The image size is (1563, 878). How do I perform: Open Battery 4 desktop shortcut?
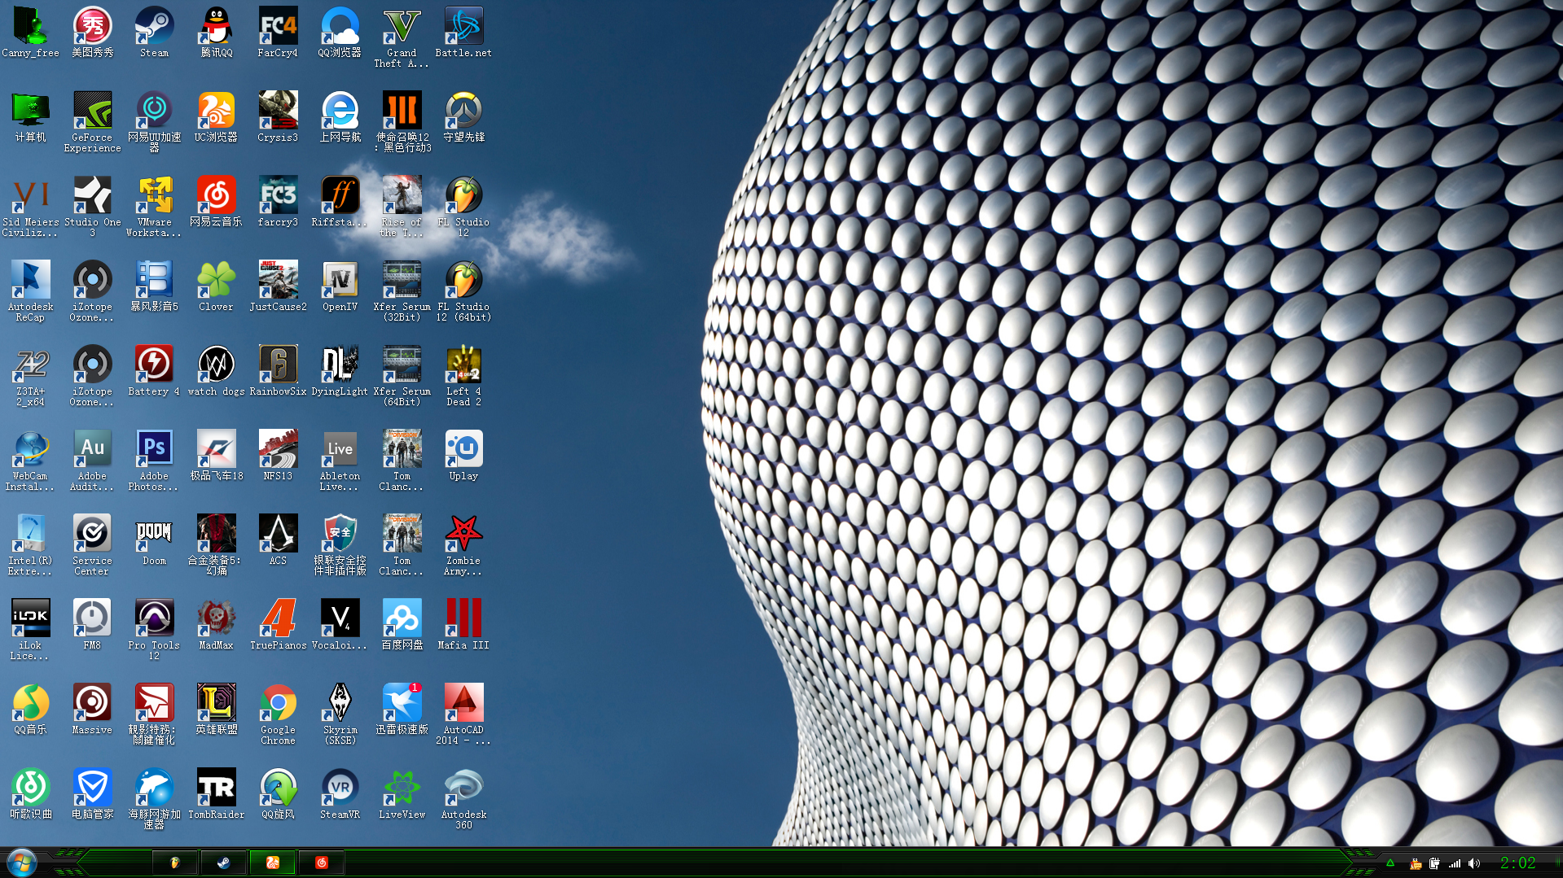pyautogui.click(x=154, y=371)
